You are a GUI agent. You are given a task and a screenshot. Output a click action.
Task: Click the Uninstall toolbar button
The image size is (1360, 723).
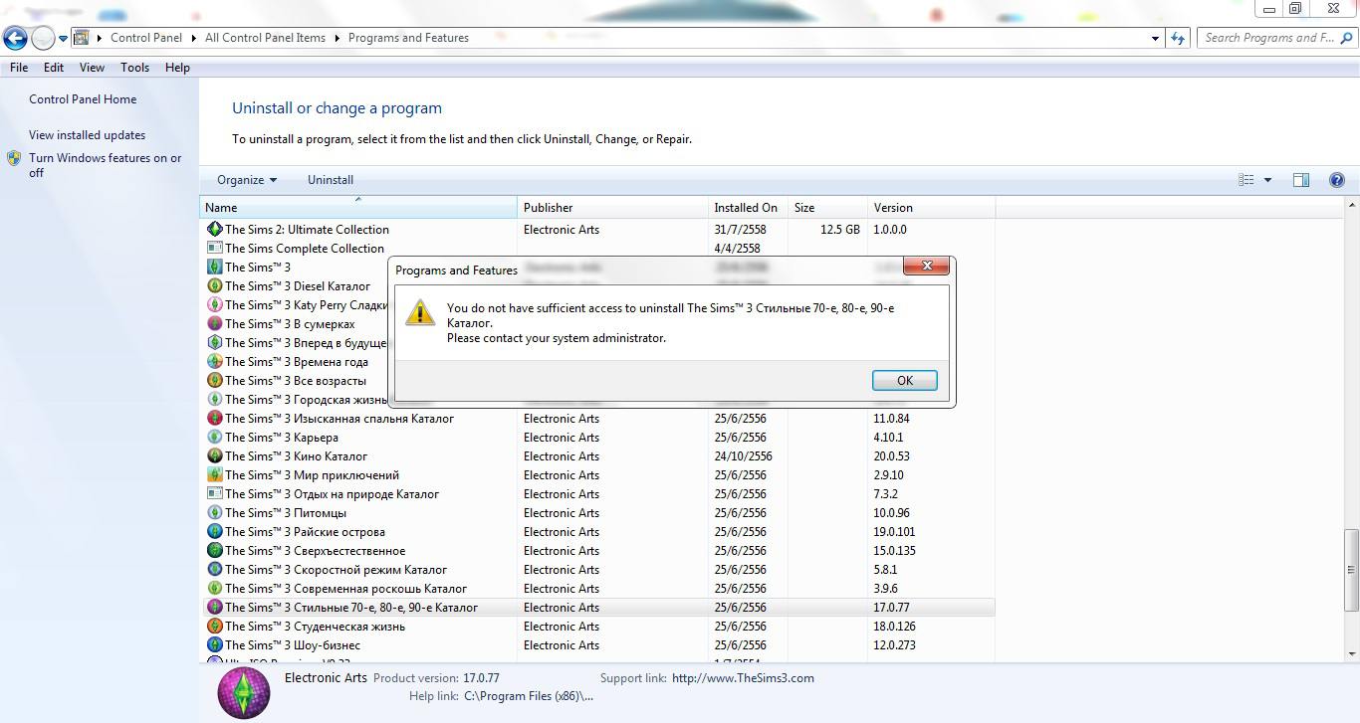[331, 180]
